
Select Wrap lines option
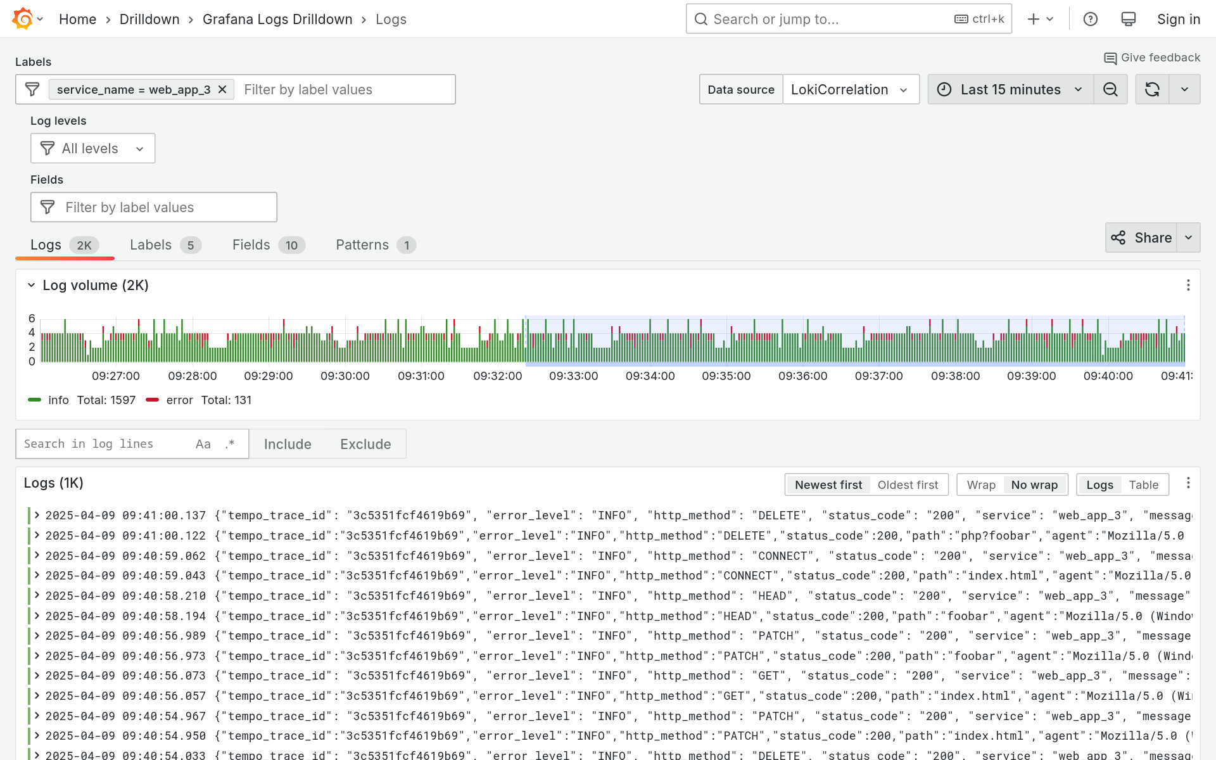[x=981, y=484]
